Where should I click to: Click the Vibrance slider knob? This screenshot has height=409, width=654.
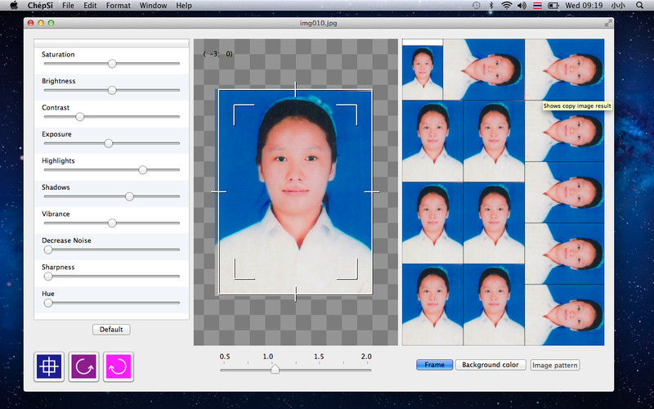[x=112, y=223]
